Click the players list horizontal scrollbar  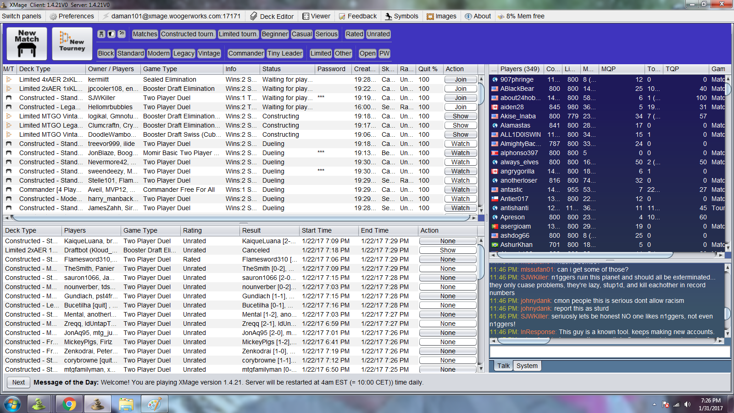(585, 255)
